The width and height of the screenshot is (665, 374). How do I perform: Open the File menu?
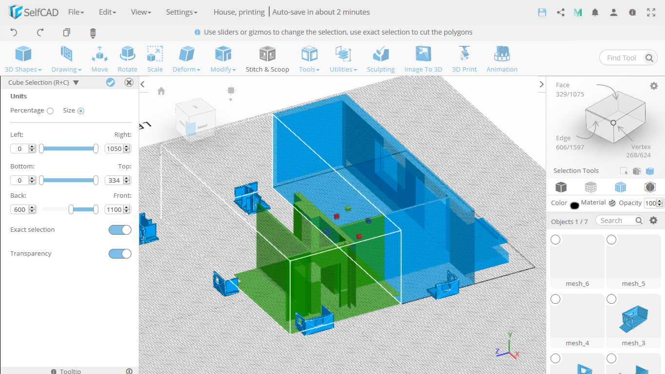(76, 12)
